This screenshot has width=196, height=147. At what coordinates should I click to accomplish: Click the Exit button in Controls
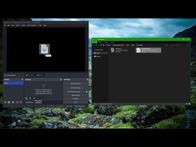(76, 102)
